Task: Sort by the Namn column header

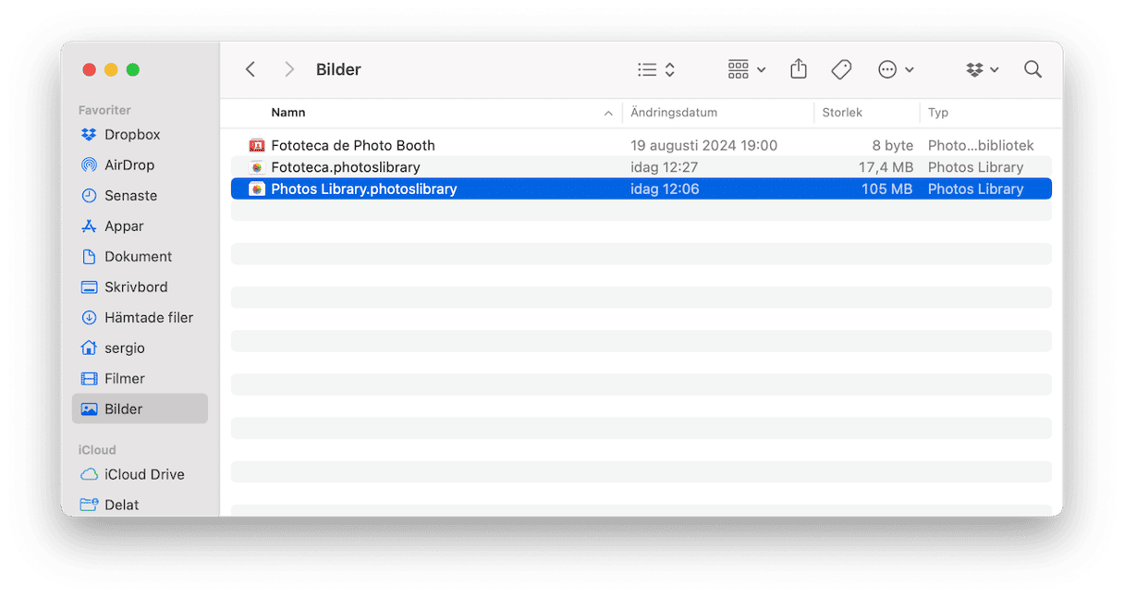Action: 288,113
